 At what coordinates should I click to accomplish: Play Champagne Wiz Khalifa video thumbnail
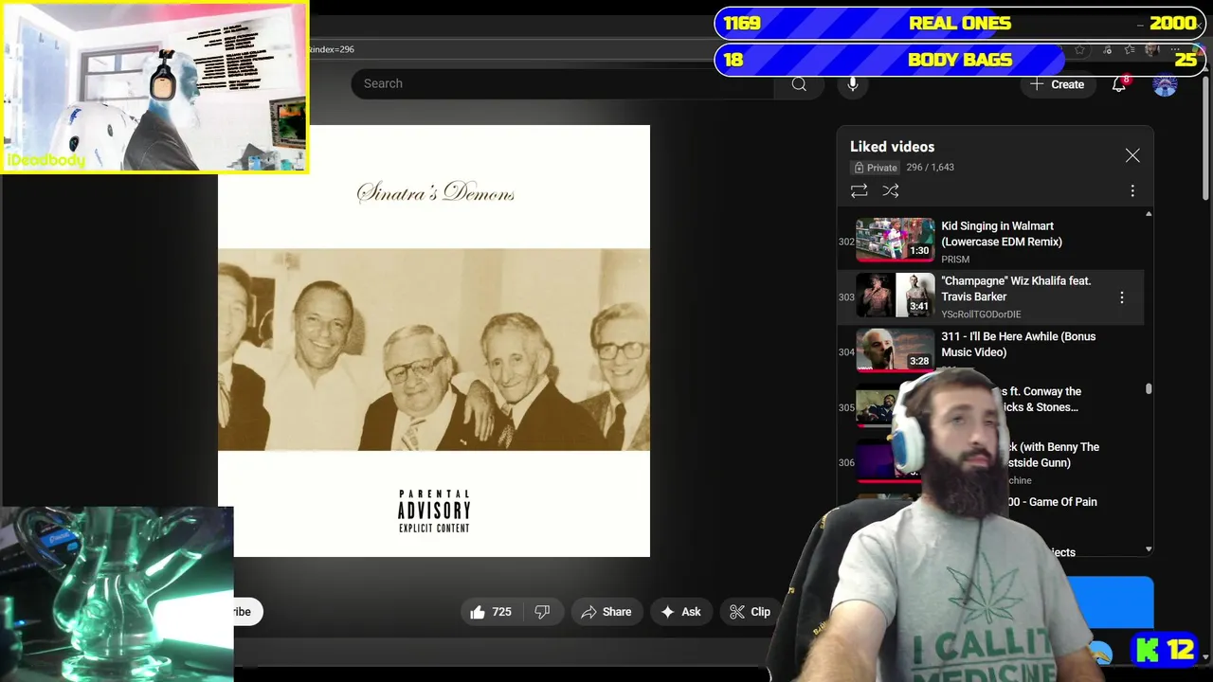point(895,296)
